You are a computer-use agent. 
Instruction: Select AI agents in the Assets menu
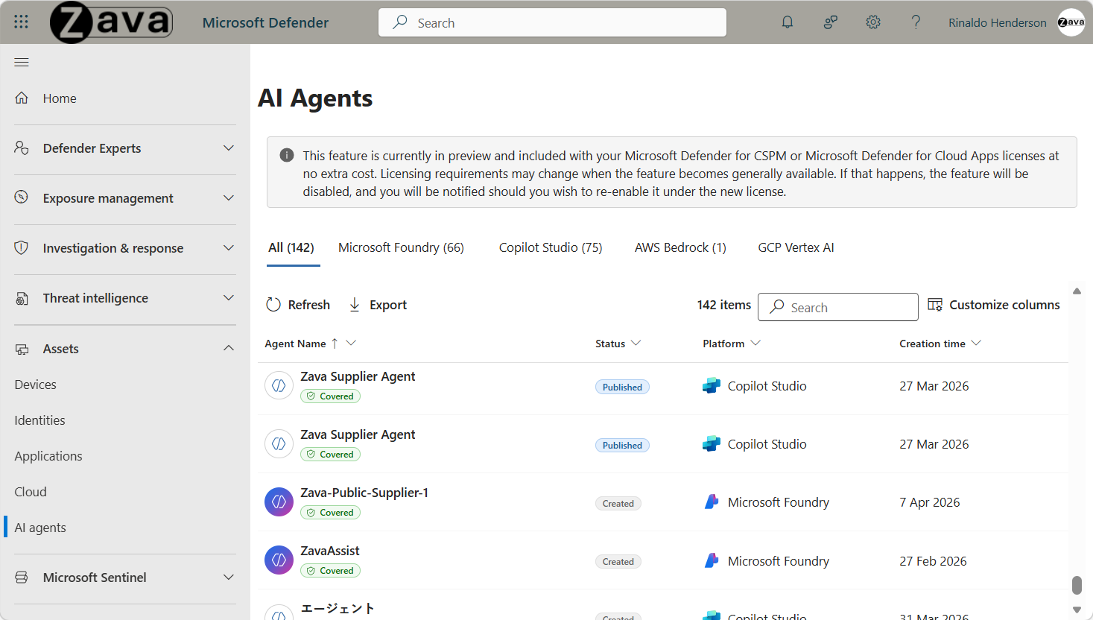[40, 528]
